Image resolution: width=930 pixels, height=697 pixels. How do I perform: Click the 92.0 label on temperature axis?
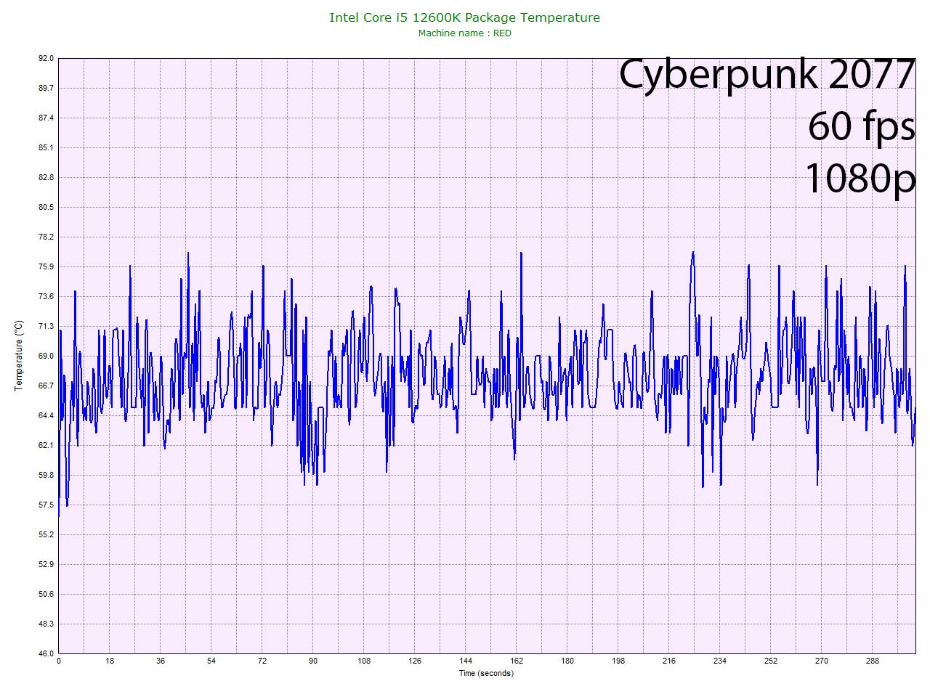(x=46, y=58)
